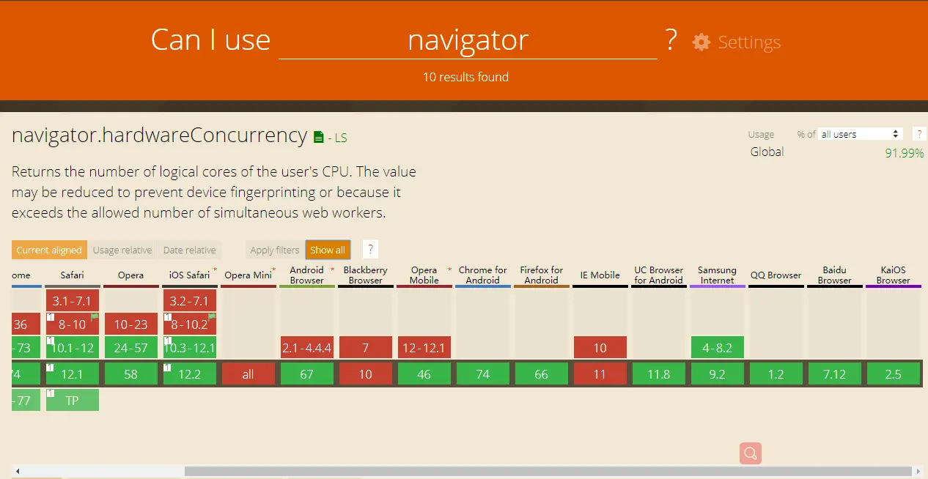Viewport: 928px width, 479px height.
Task: Click IE Mobile 11 cell
Action: (600, 374)
